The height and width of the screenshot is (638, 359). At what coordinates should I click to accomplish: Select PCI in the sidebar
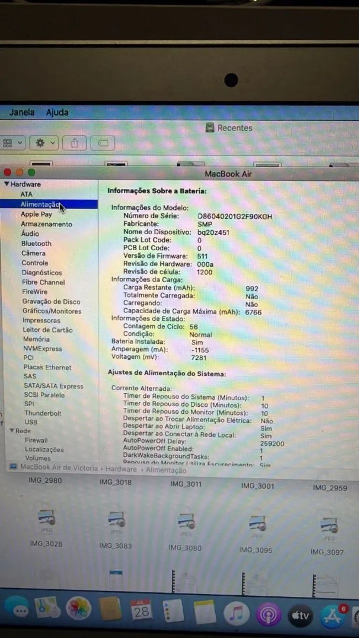[x=28, y=357]
